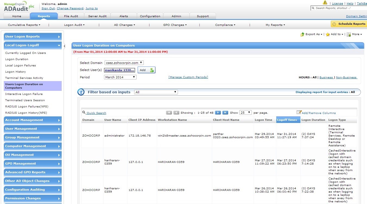Expand the GPO Management section
This screenshot has width=367, height=204.
click(33, 164)
